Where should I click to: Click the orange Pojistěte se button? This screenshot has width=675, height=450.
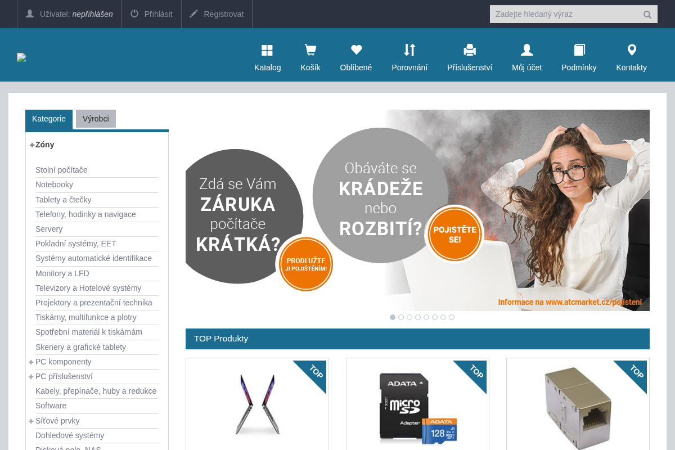tap(454, 234)
